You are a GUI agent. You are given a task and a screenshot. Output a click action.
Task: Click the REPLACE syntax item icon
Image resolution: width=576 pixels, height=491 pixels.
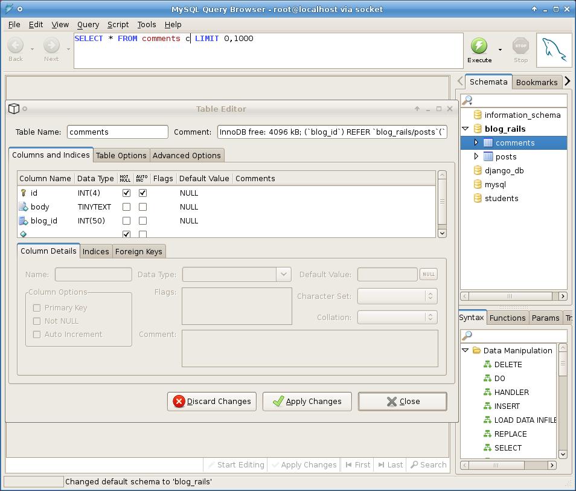(487, 434)
